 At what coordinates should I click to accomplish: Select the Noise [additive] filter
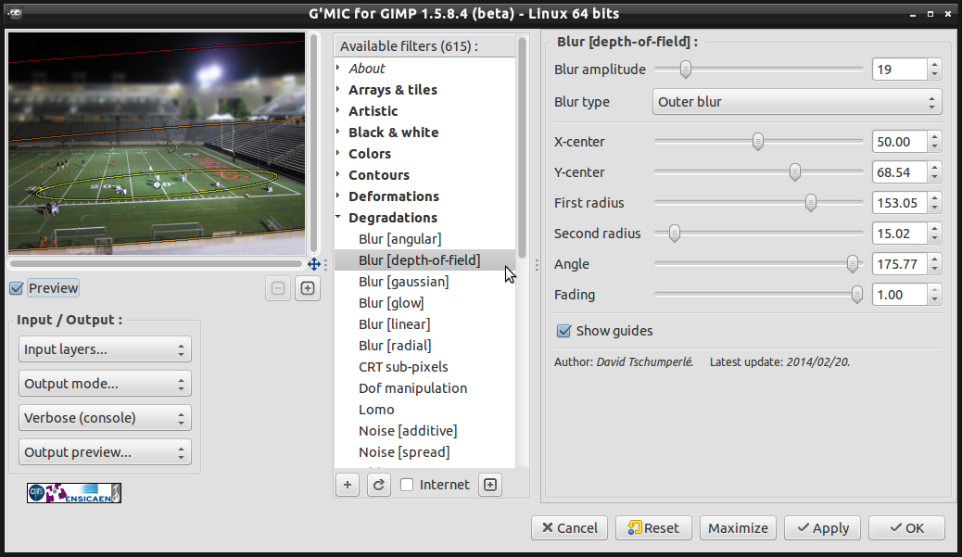point(408,431)
